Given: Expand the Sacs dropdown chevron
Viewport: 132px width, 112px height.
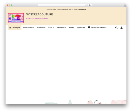Looking at the screenshot, I should click(x=53, y=28).
